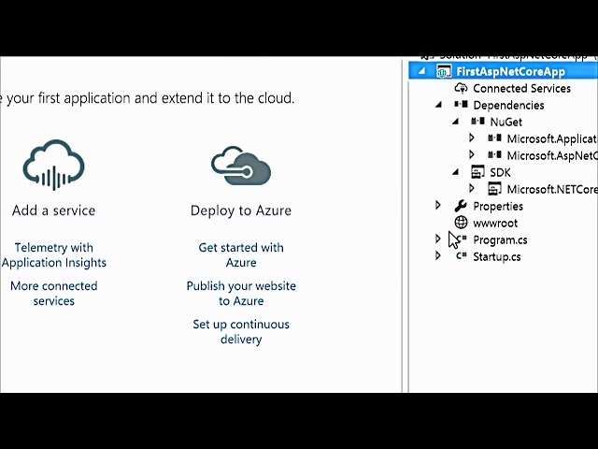Click the NuGet package group icon

pyautogui.click(x=477, y=122)
